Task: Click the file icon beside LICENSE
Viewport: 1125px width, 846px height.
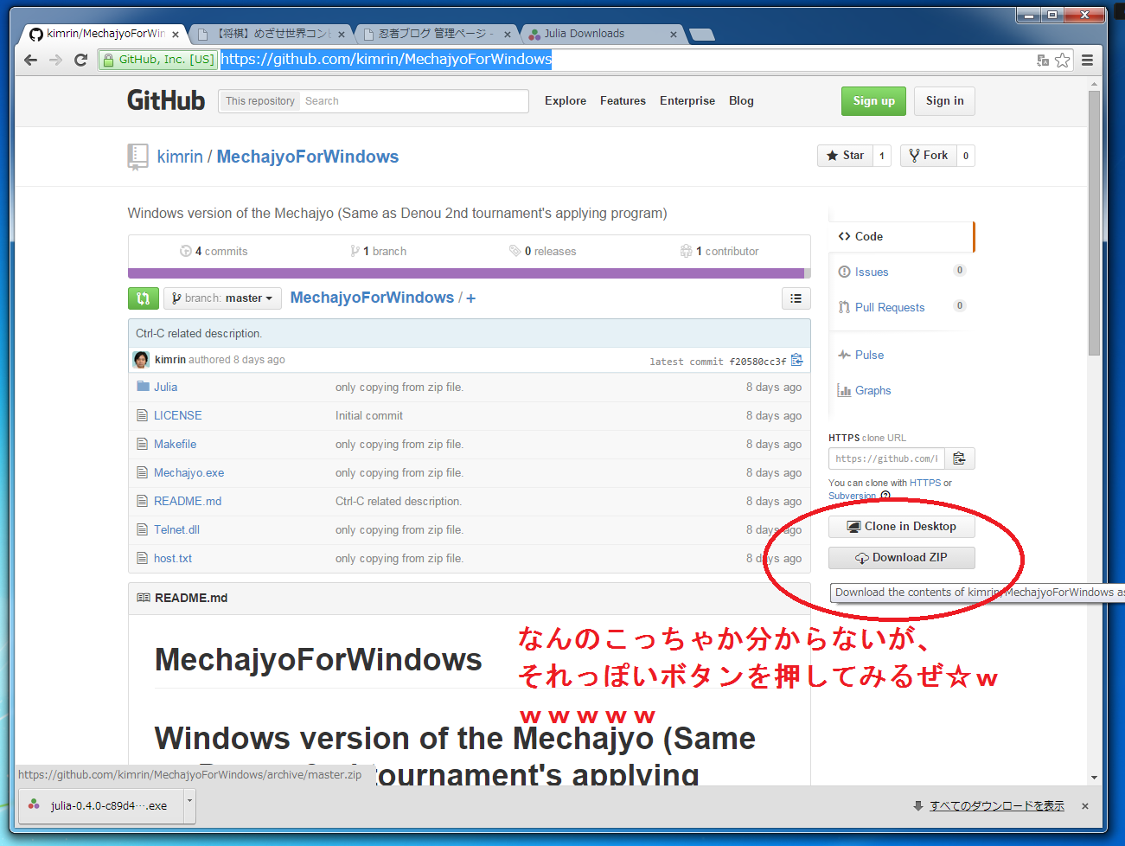Action: point(143,415)
